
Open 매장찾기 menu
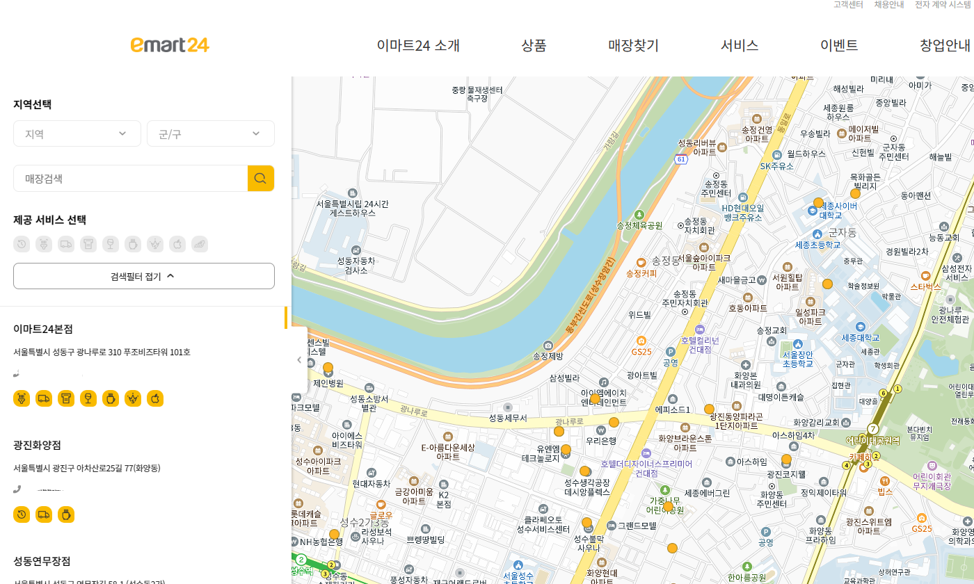[x=633, y=45]
